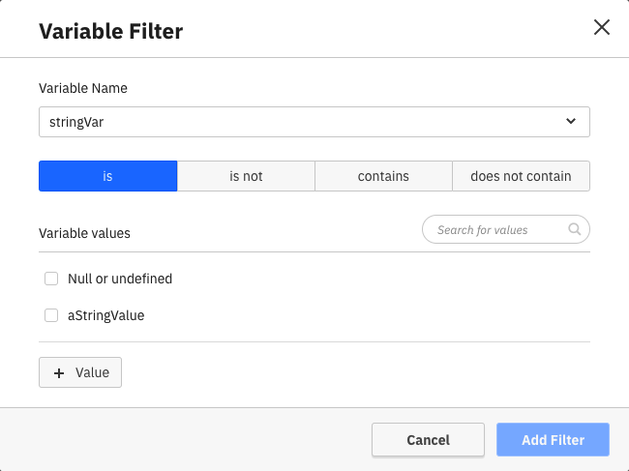Enable the aStringValue checkbox
629x471 pixels.
tap(51, 315)
